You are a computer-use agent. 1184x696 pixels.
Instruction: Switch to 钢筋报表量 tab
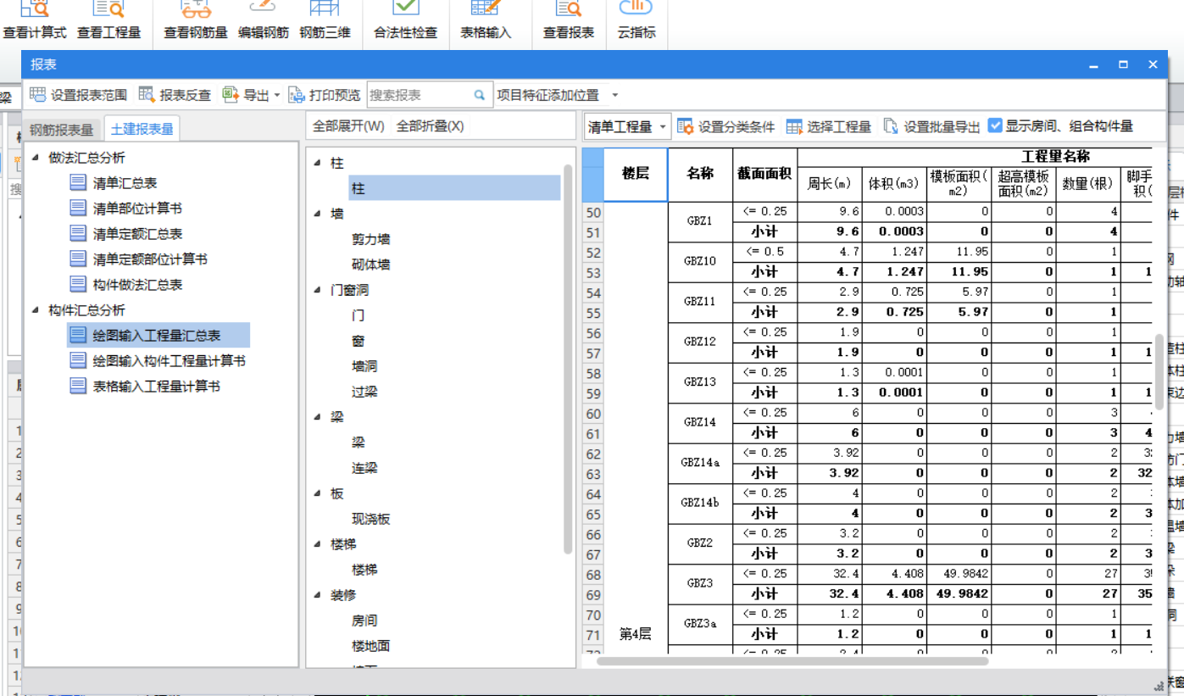62,129
